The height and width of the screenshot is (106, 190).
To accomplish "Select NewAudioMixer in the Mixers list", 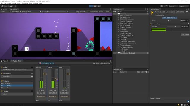I will click(17, 70).
